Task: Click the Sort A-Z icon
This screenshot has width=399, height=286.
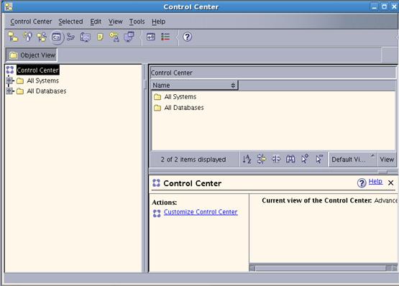Action: pyautogui.click(x=247, y=159)
